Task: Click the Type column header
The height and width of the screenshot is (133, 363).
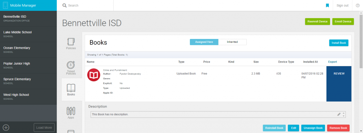Action: coord(181,62)
